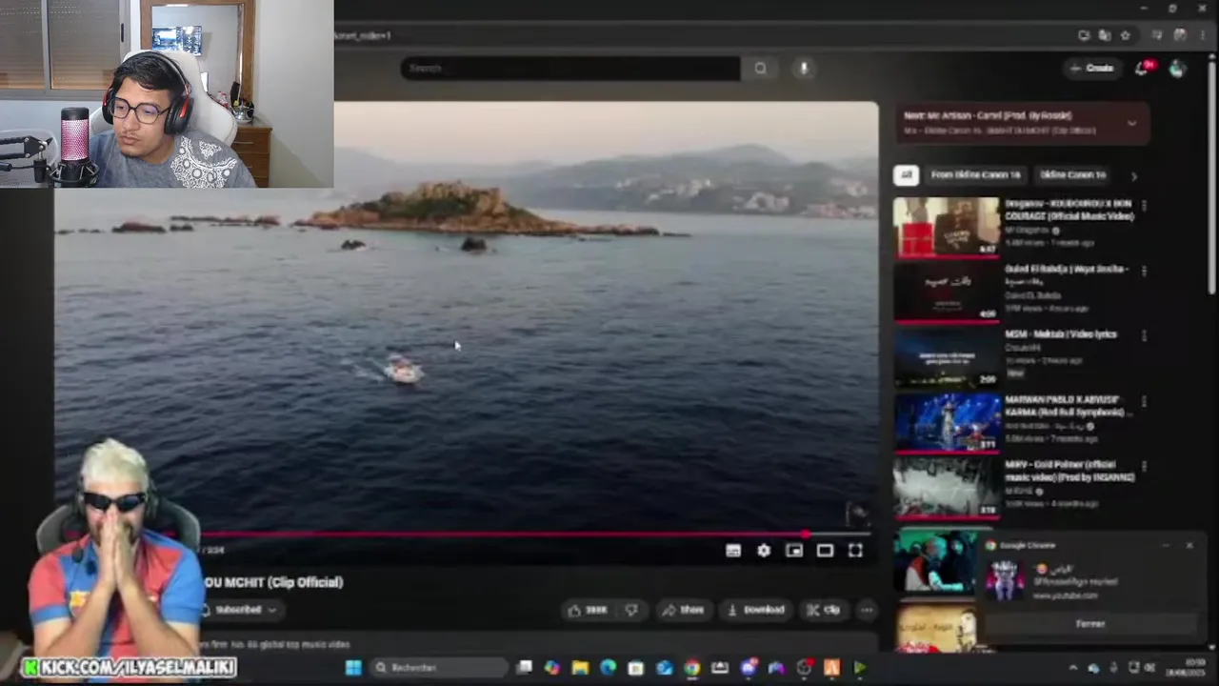Image resolution: width=1219 pixels, height=686 pixels.
Task: Open Chrome notification options ellipsis
Action: tap(1166, 546)
